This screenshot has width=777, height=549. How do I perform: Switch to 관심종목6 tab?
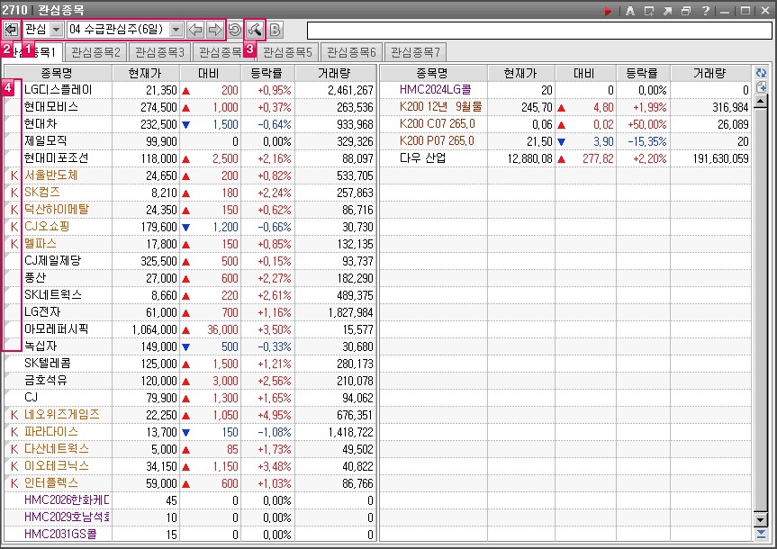[352, 52]
